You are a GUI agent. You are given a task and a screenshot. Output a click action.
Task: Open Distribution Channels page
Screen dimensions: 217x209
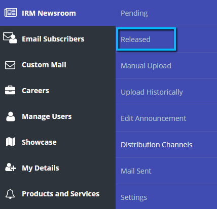click(x=157, y=145)
